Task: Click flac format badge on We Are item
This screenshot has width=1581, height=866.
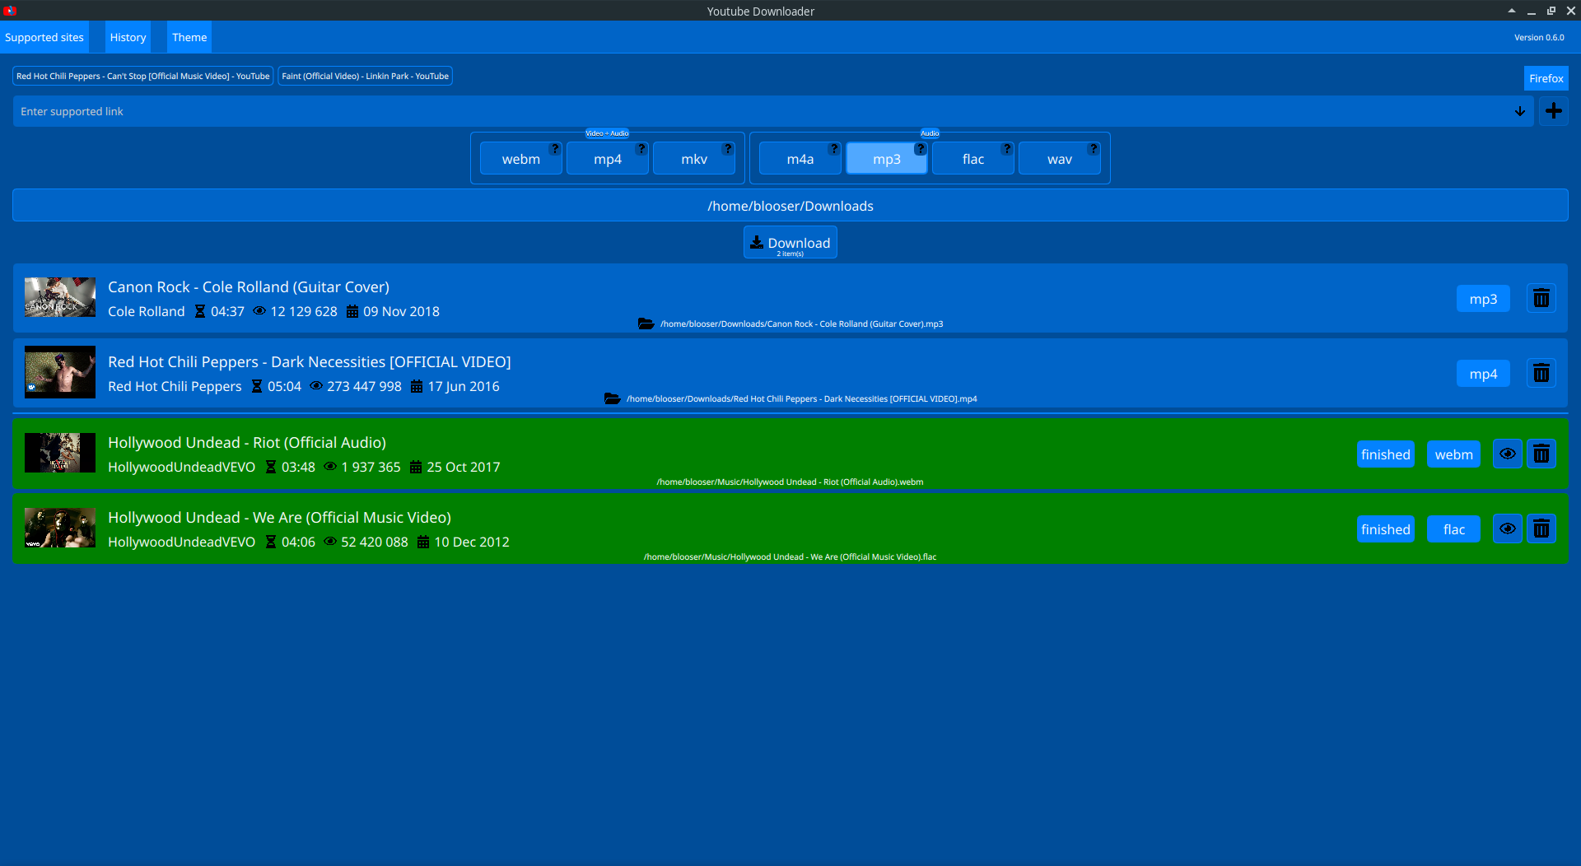Action: point(1453,529)
